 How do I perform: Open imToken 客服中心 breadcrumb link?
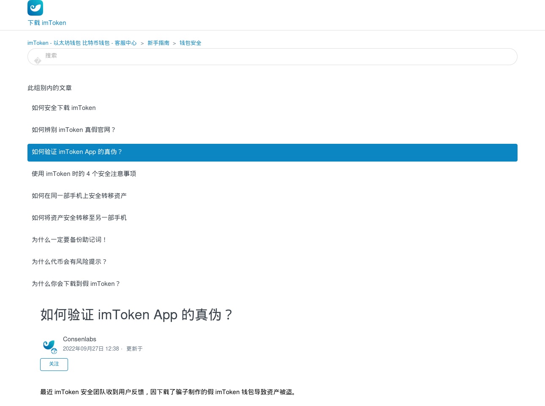coord(82,43)
